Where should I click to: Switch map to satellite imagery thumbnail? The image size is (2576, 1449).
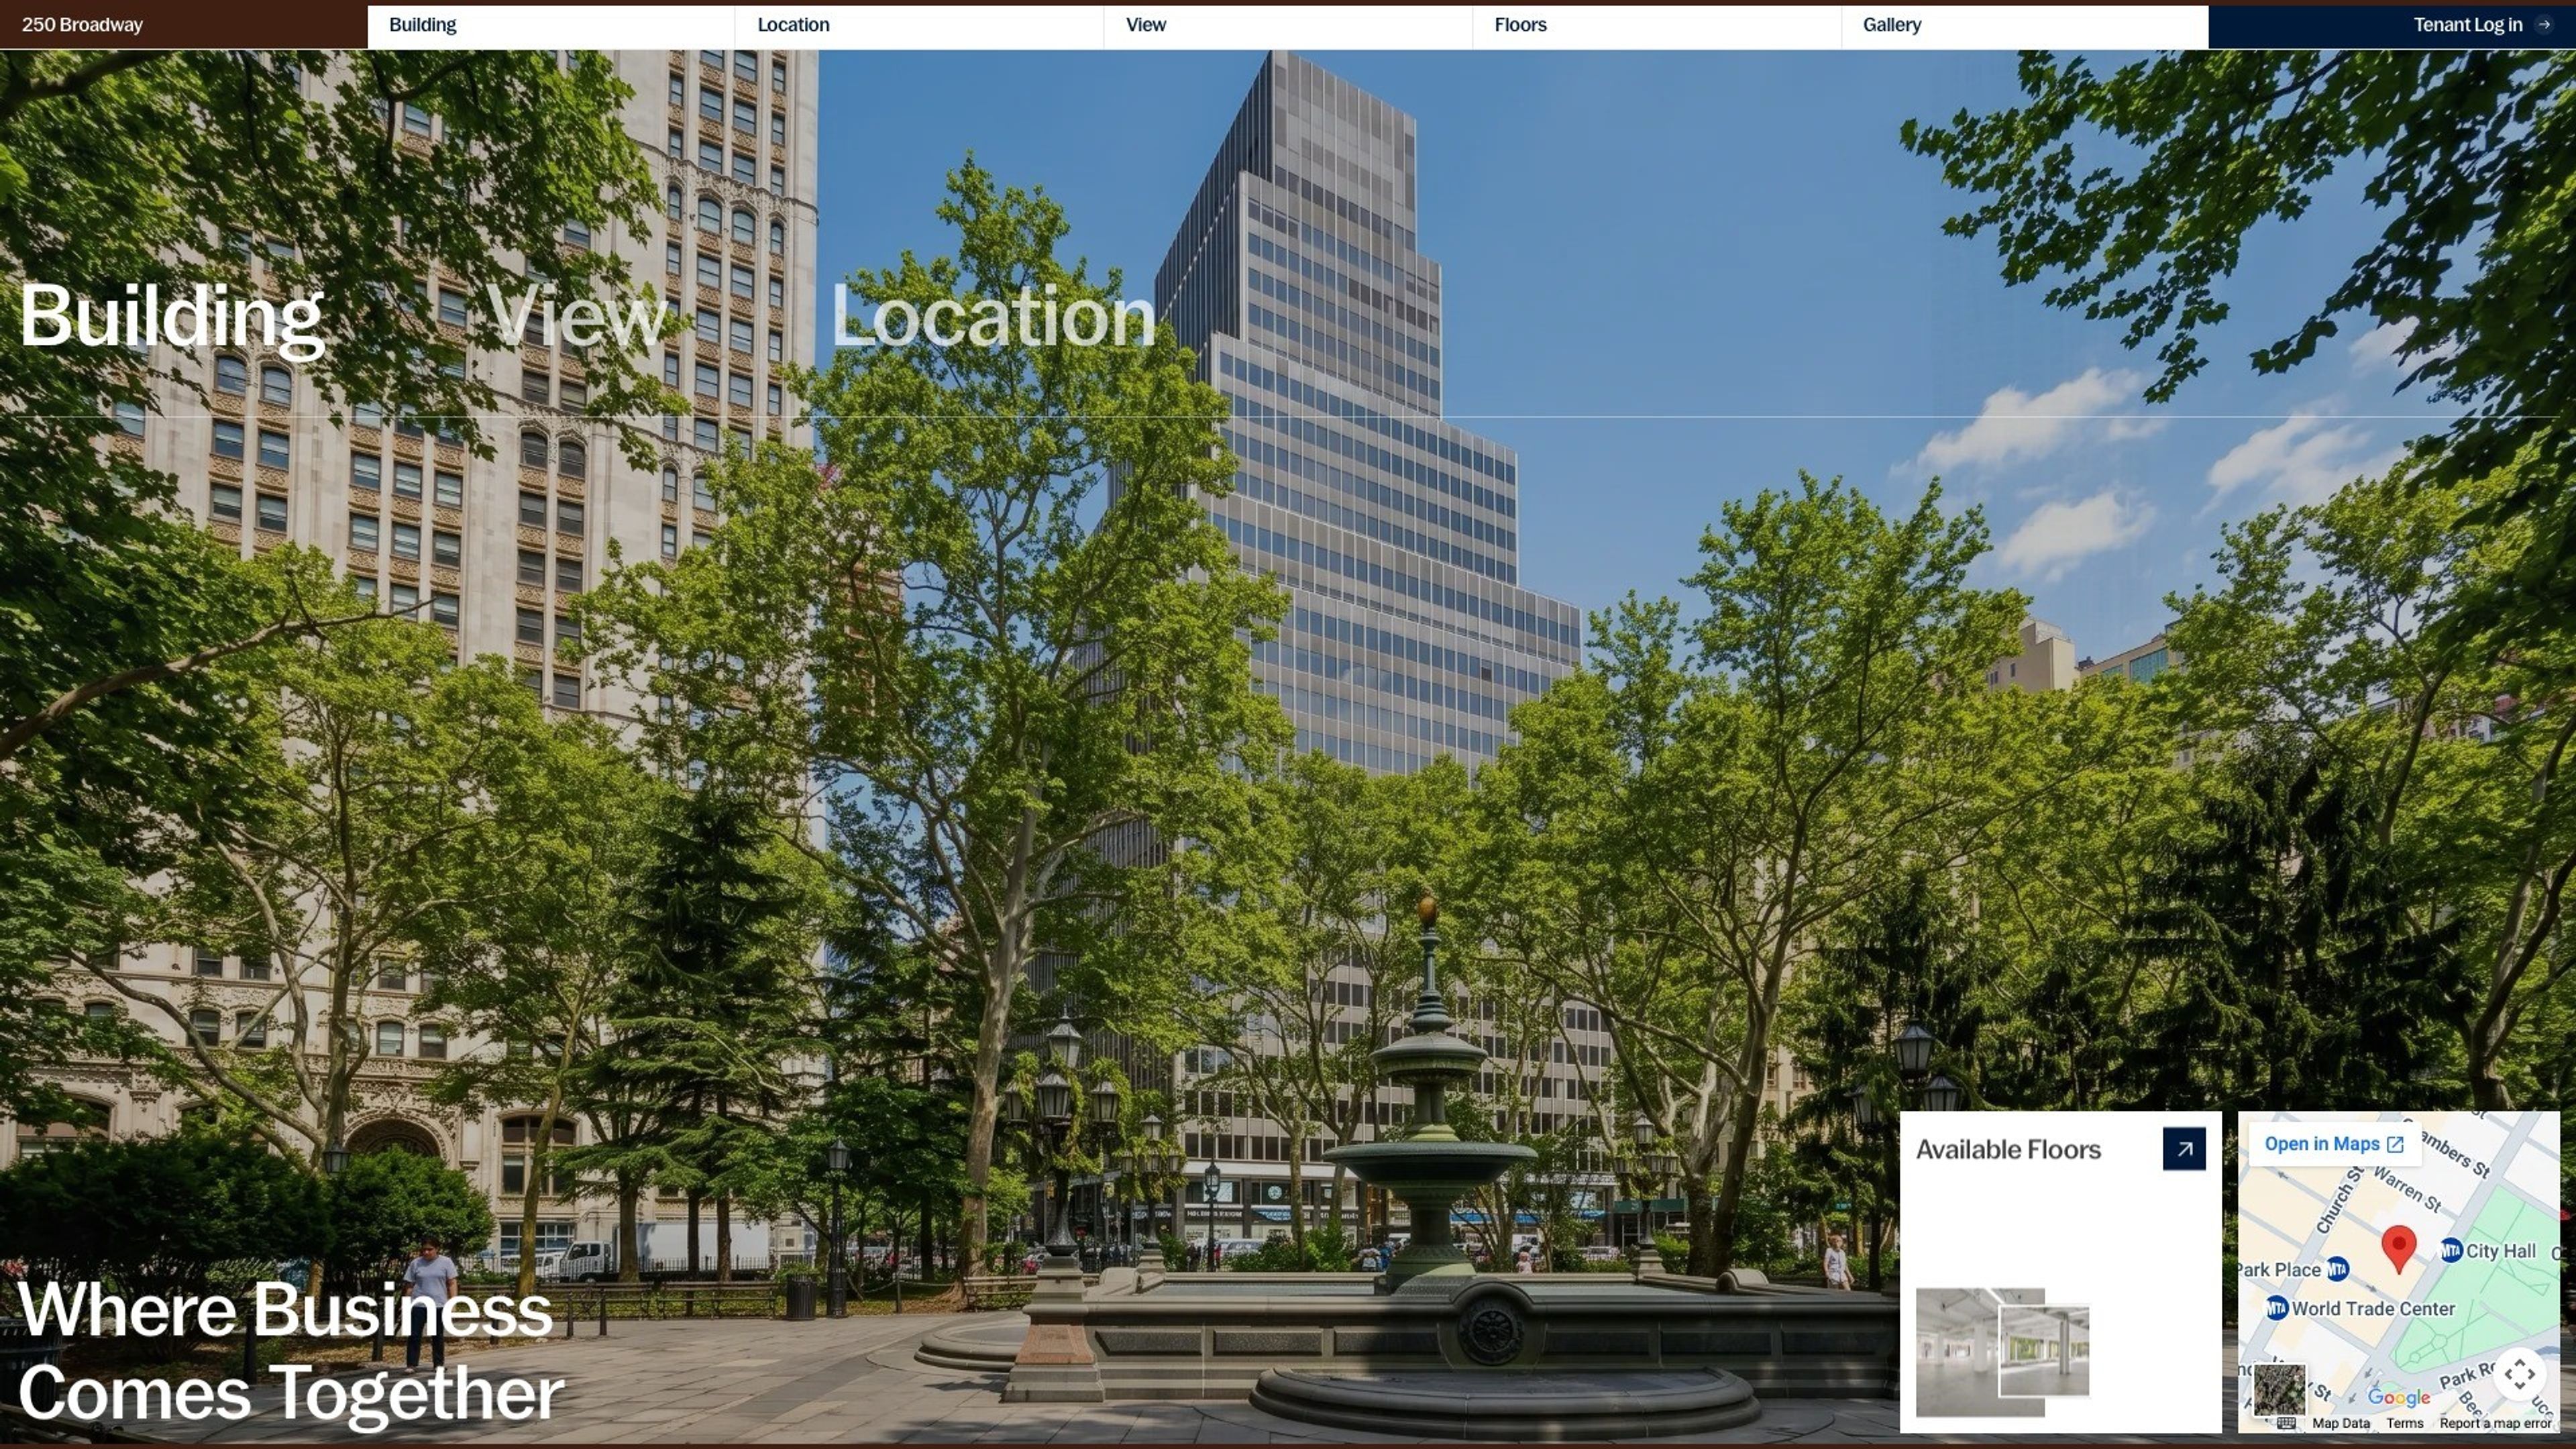coord(2279,1390)
